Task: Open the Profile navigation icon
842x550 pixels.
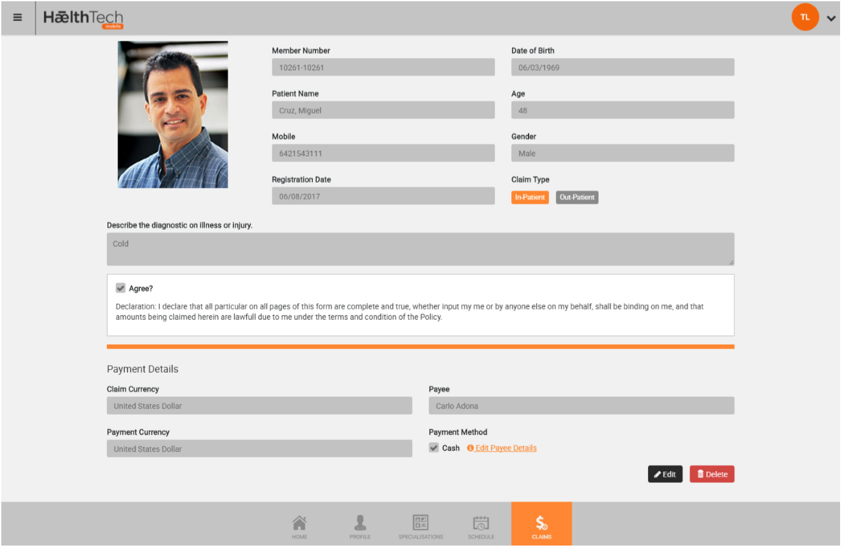Action: 360,526
